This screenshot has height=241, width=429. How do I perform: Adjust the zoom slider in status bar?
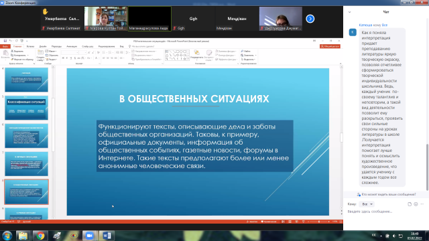coord(318,222)
